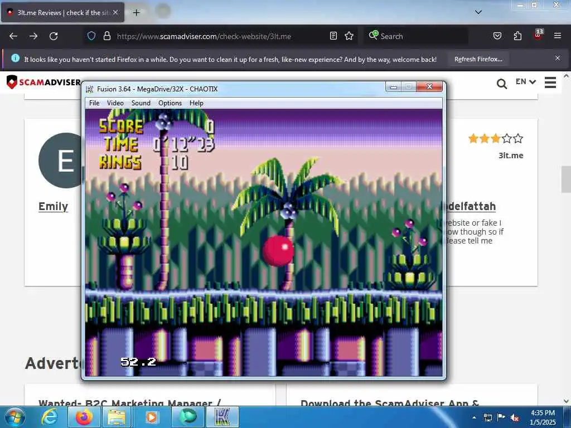571x428 pixels.
Task: Open reviewer Emily's profile link
Action: tap(53, 206)
